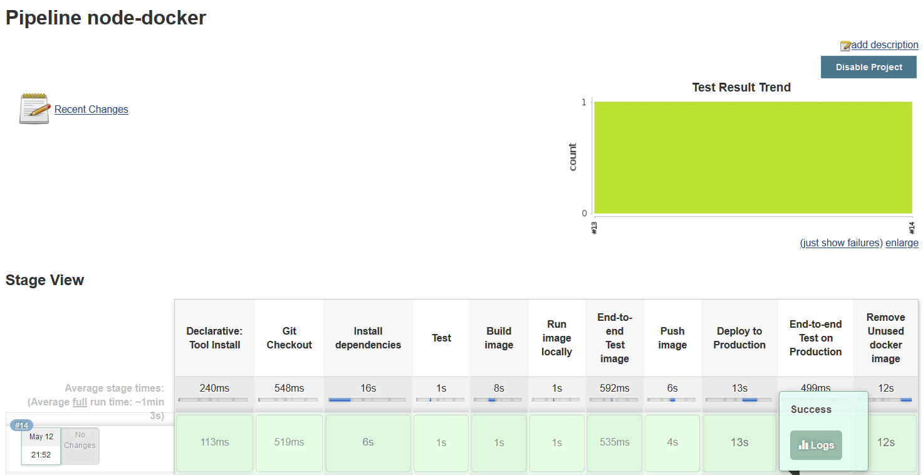Click the Logs button in the Success popup
The width and height of the screenshot is (923, 475).
816,445
